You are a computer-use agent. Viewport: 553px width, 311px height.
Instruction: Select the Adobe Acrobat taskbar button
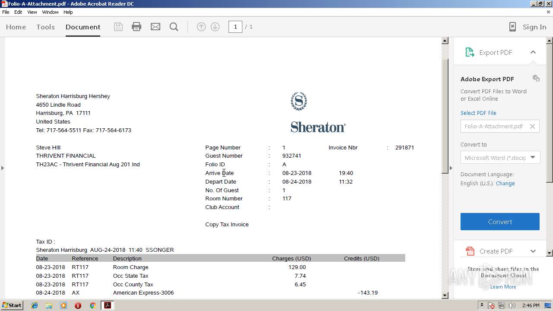(x=107, y=305)
